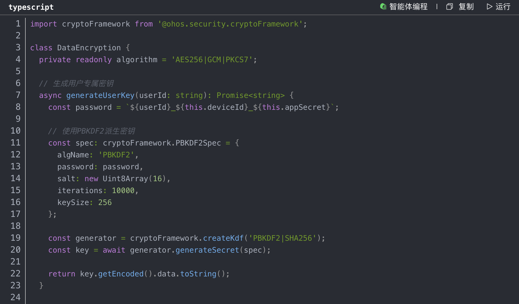Open 智能体编程 agent programming text
Viewport: 519px width, 304px height.
(408, 6)
